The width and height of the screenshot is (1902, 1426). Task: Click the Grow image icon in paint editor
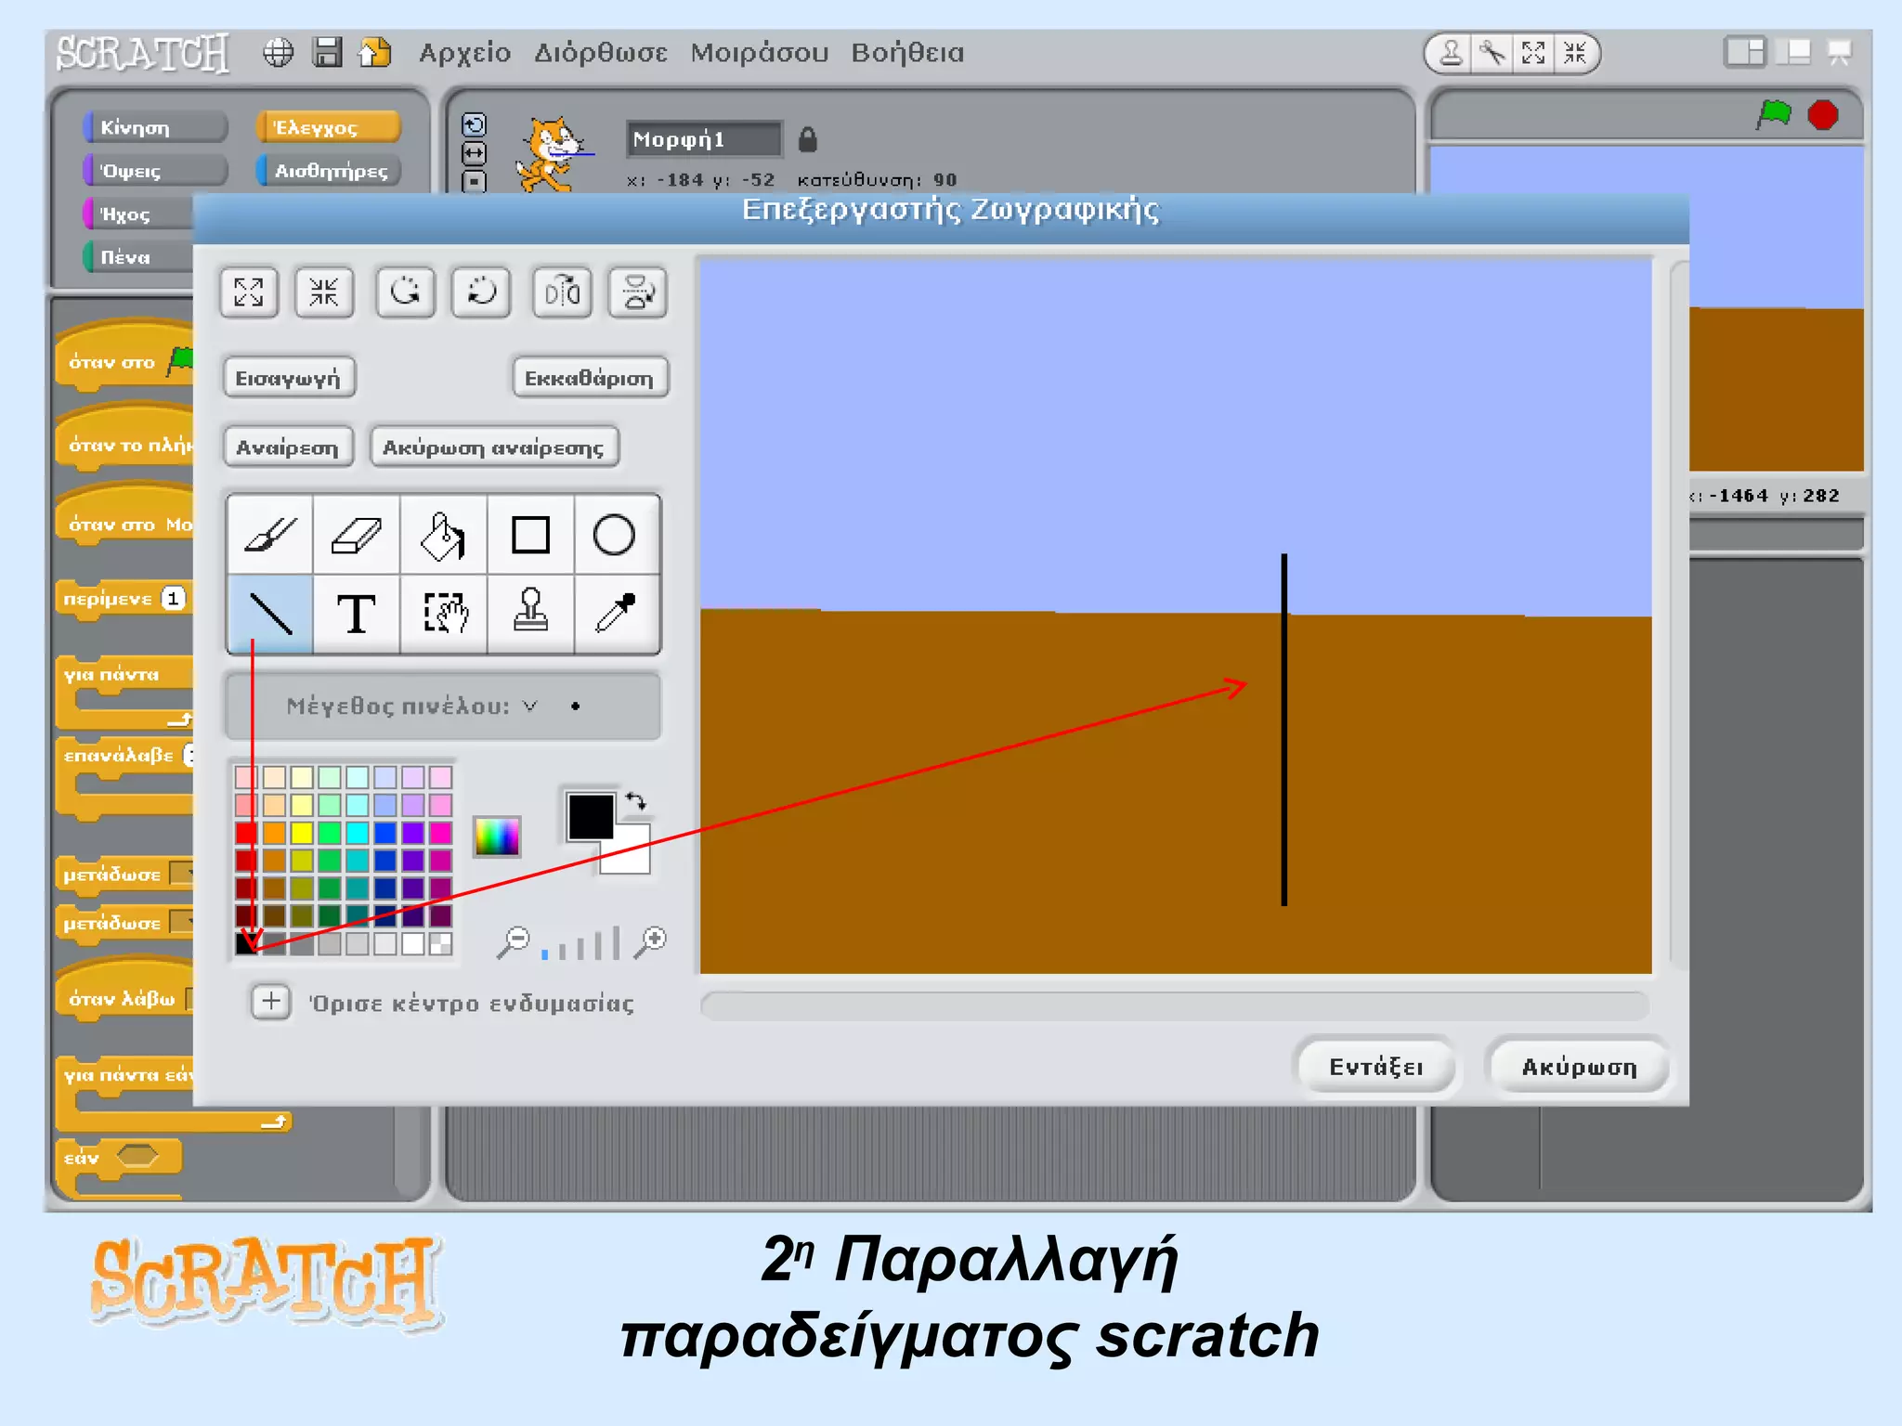tap(249, 292)
